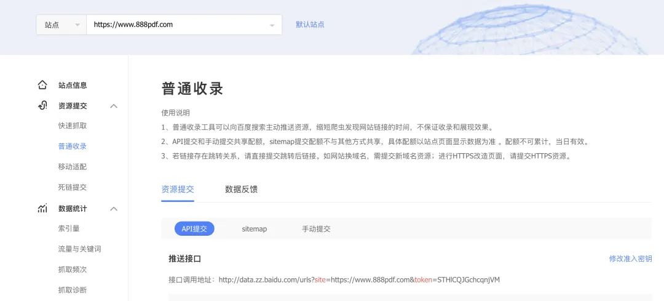Click the 修改准入密钥 link
Image resolution: width=664 pixels, height=301 pixels.
(x=630, y=259)
